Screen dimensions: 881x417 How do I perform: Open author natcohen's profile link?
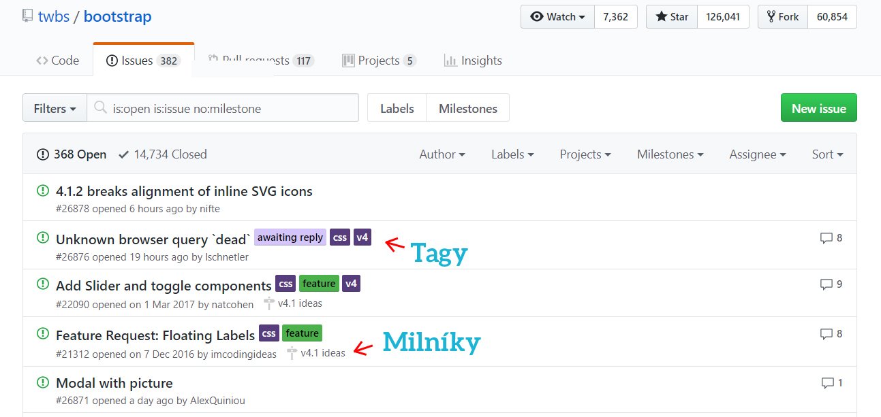pyautogui.click(x=232, y=304)
